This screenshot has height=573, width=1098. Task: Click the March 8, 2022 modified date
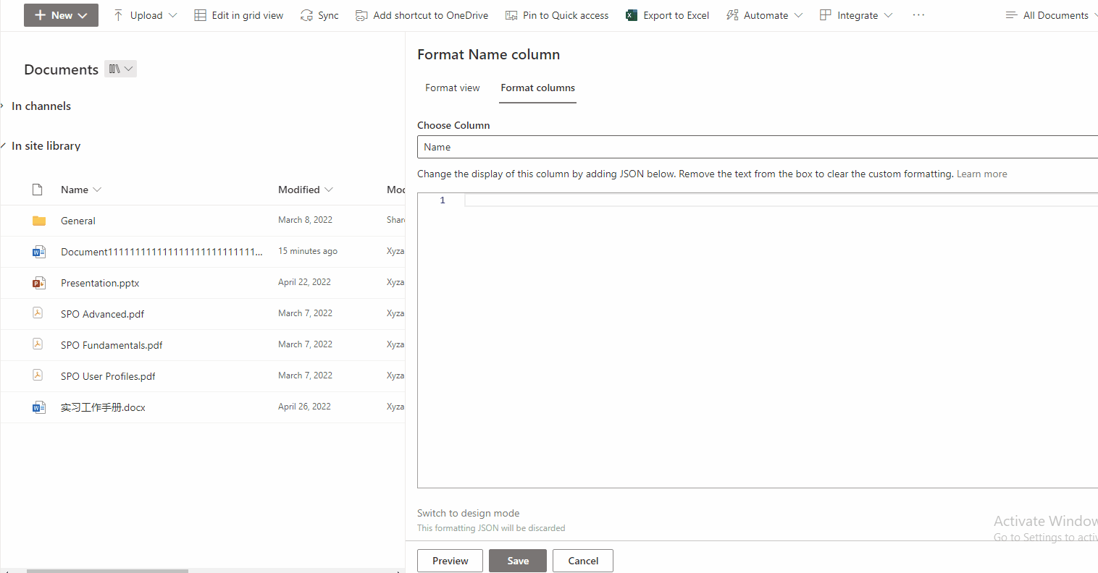pos(305,220)
